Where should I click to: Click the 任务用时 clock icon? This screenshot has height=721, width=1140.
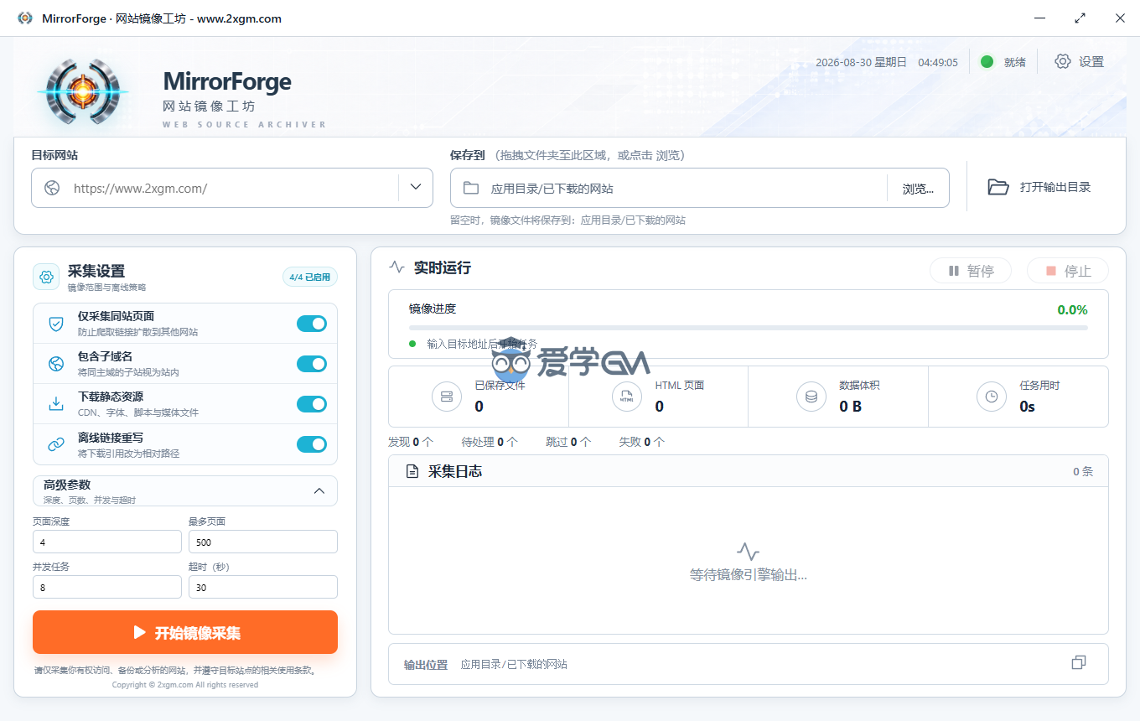pyautogui.click(x=992, y=397)
